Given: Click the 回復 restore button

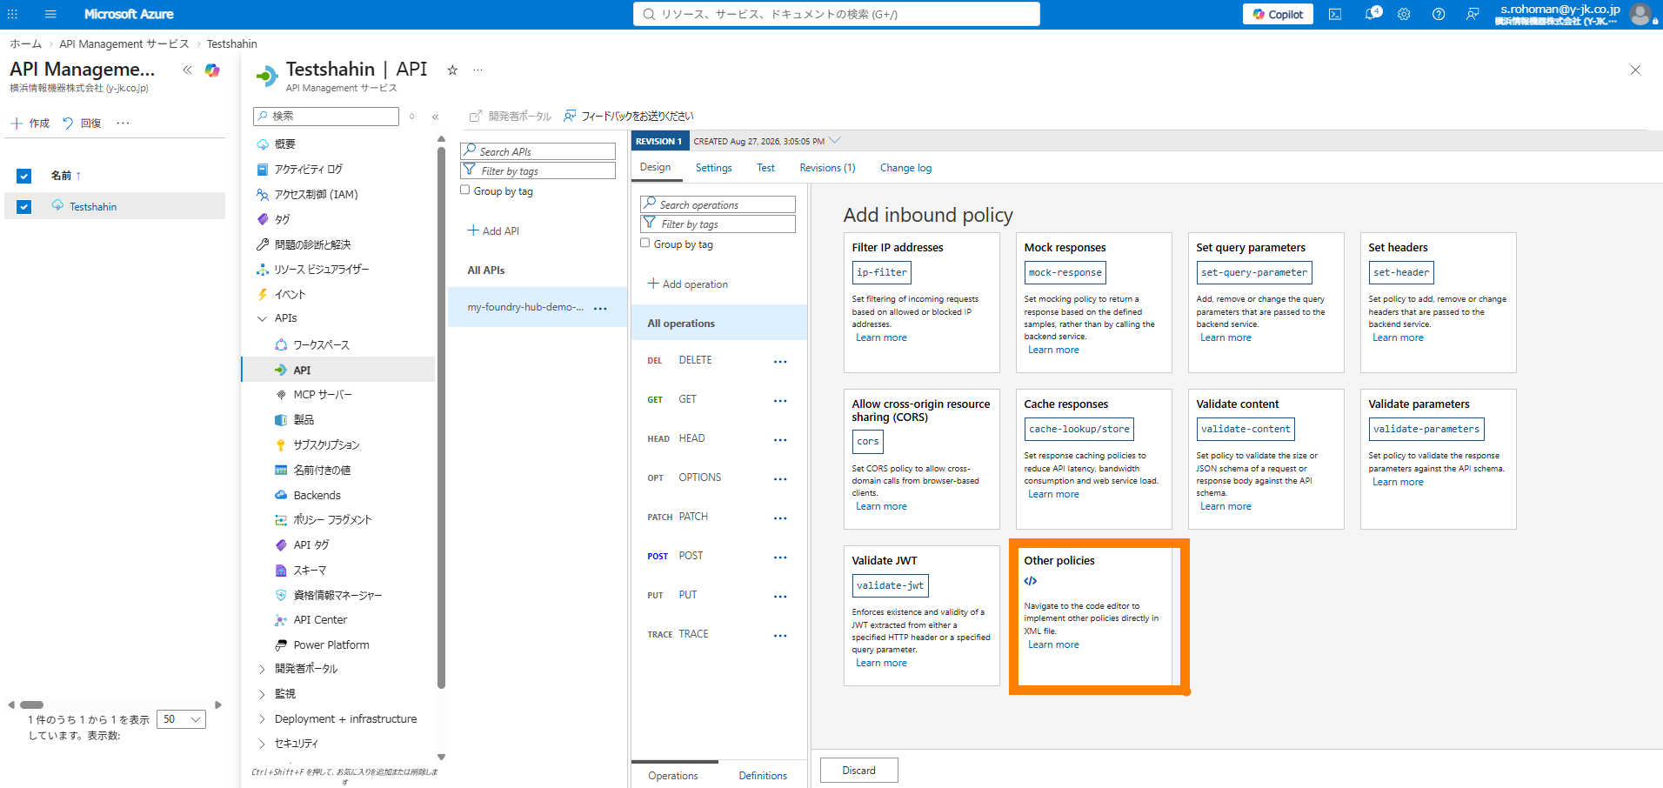Looking at the screenshot, I should point(82,124).
